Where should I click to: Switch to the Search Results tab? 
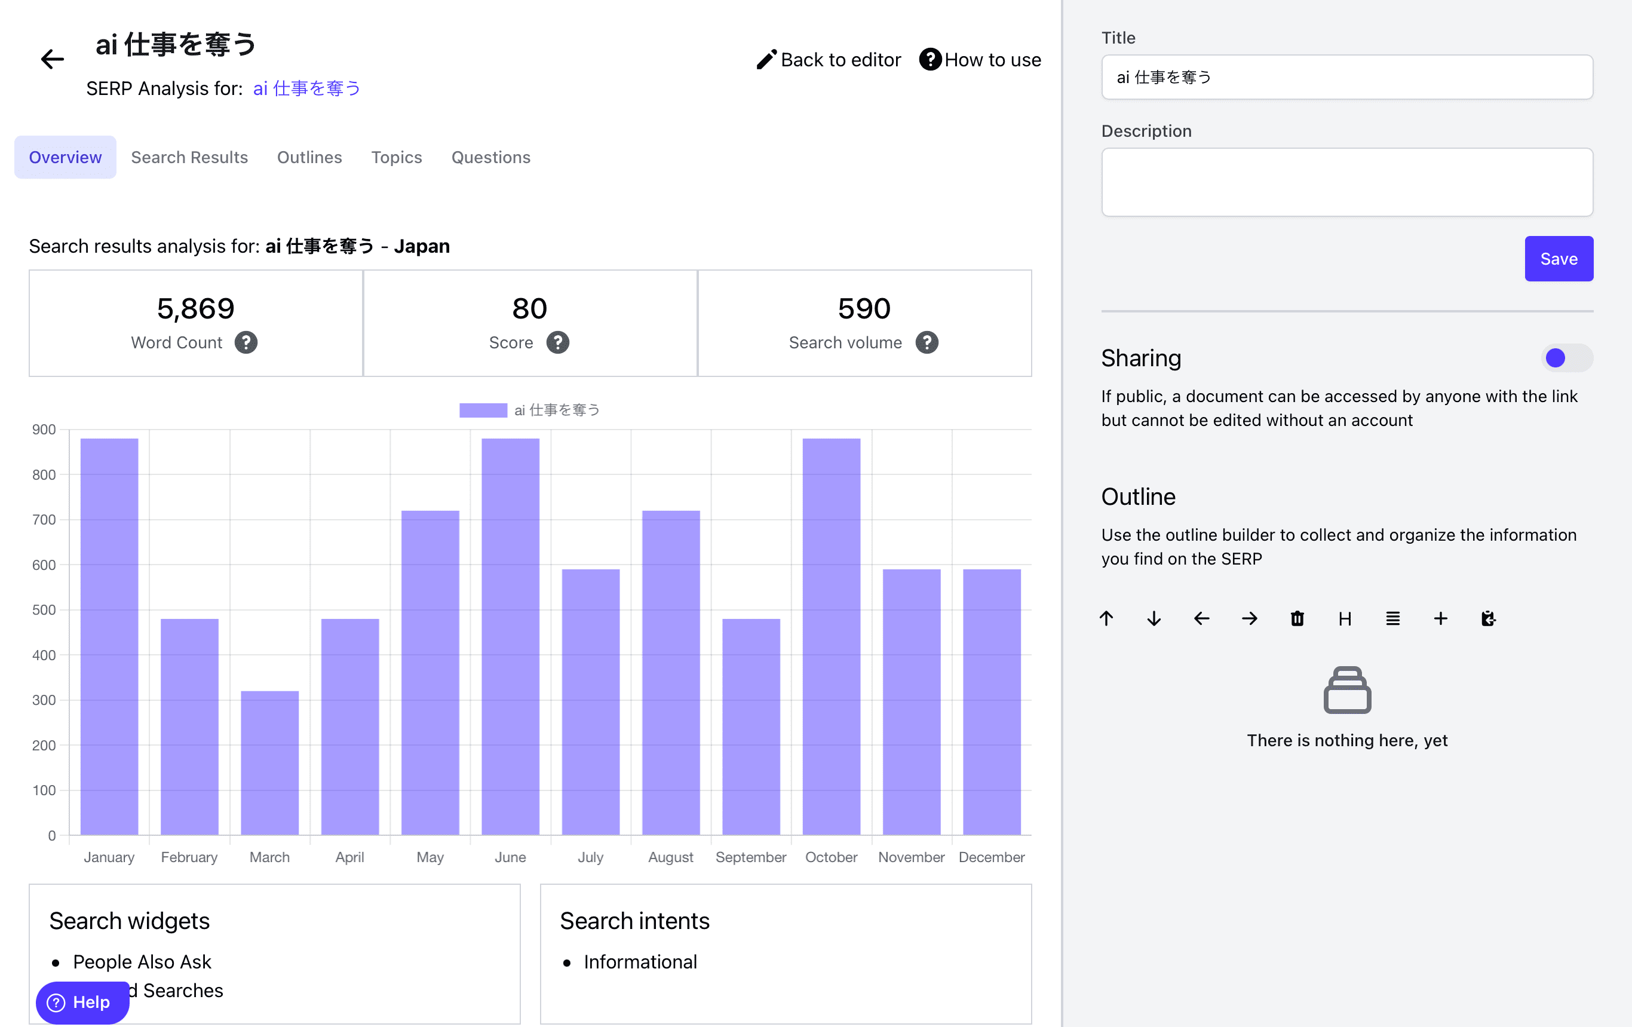click(189, 157)
